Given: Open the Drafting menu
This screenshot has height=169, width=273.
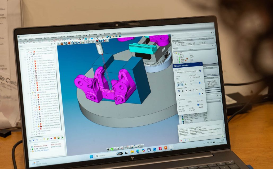Looking at the screenshot, I should click(x=39, y=38).
